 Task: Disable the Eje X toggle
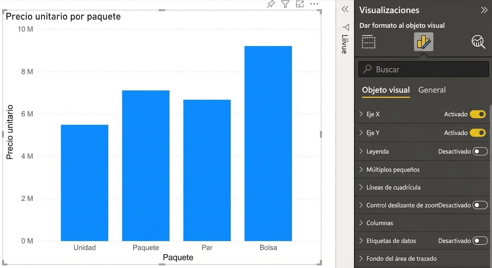tap(478, 114)
